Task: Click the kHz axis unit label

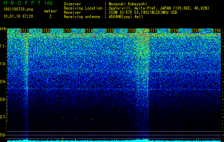Action: coord(3,29)
